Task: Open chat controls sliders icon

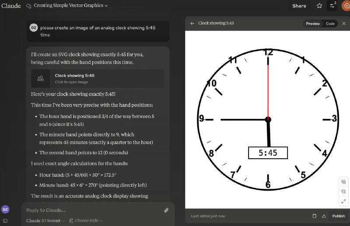Action: 332,6
